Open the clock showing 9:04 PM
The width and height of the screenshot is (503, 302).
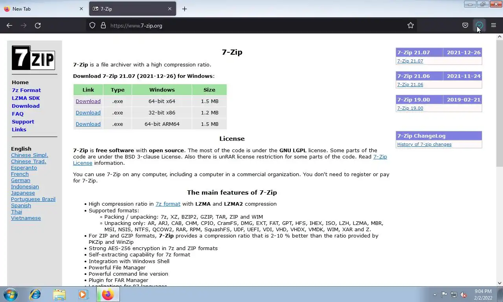[x=483, y=295]
